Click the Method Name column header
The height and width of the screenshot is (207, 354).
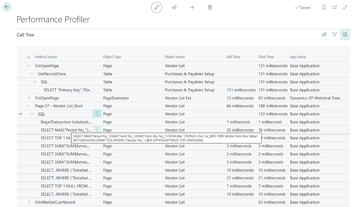[46, 57]
